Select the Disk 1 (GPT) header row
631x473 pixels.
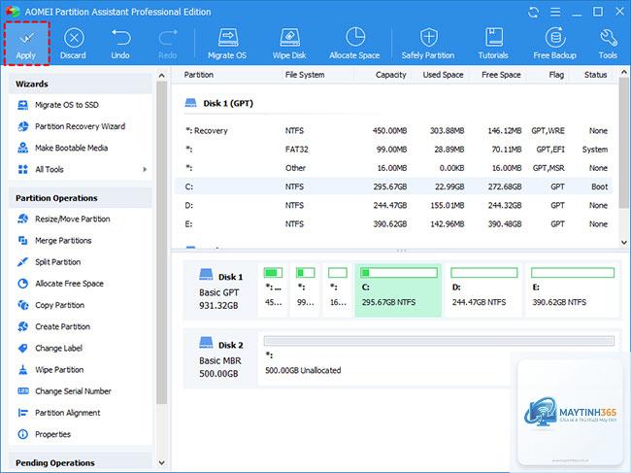(219, 104)
